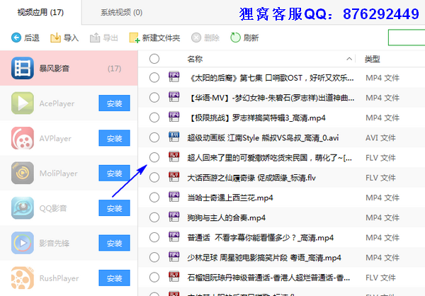Install RushPlayer with 安装 button
The height and width of the screenshot is (296, 425).
(114, 278)
